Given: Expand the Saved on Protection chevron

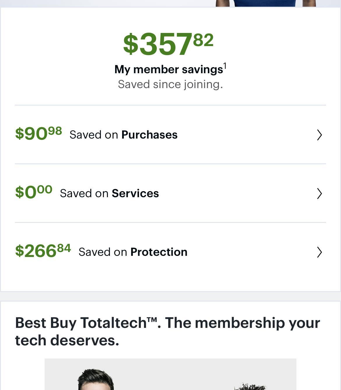Looking at the screenshot, I should coord(319,252).
